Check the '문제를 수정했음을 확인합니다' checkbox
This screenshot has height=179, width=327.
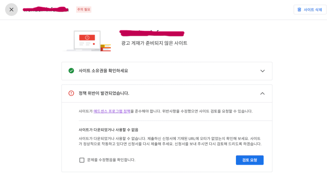click(82, 160)
